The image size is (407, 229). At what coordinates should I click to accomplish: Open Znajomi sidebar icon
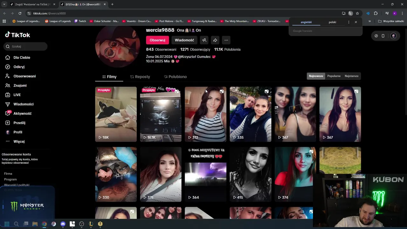coord(8,86)
